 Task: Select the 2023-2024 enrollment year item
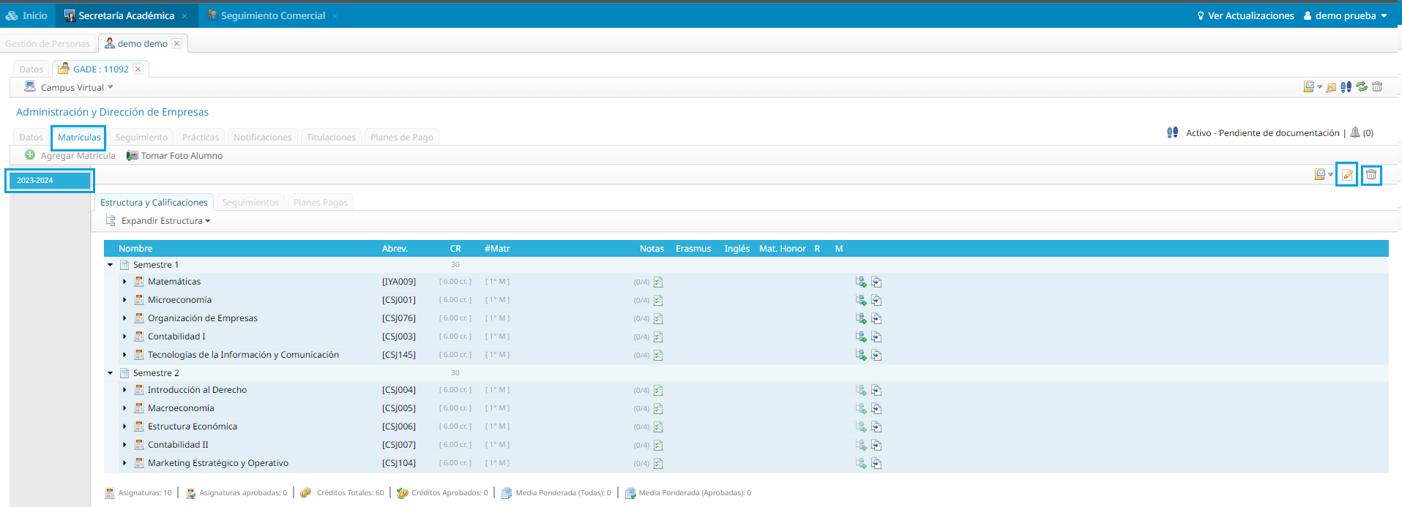[50, 180]
